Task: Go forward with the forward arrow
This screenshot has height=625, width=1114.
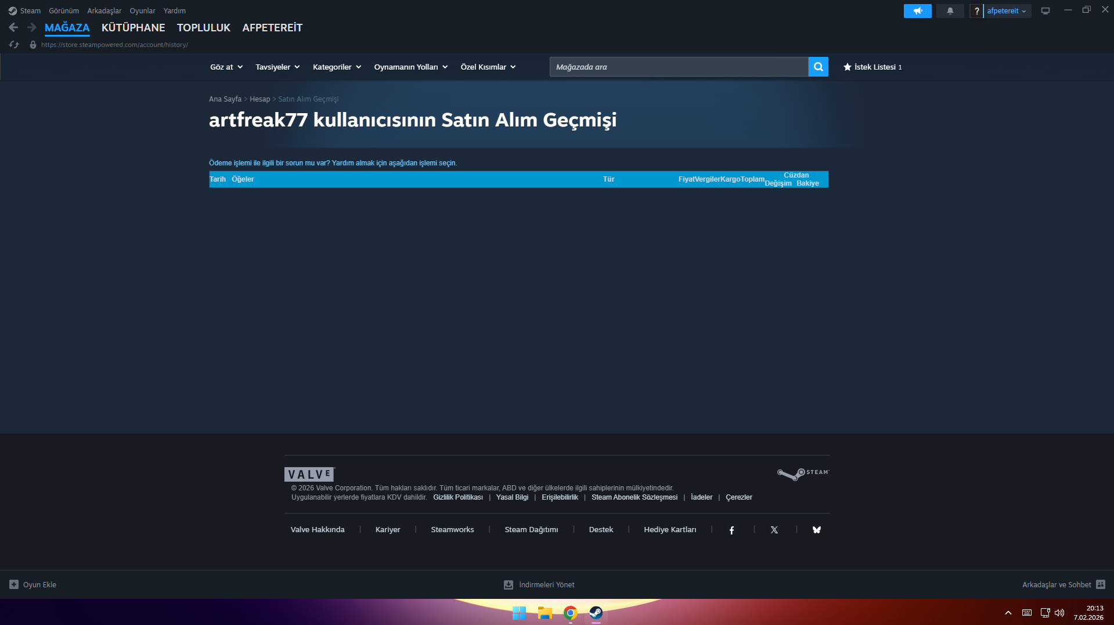Action: [x=32, y=27]
